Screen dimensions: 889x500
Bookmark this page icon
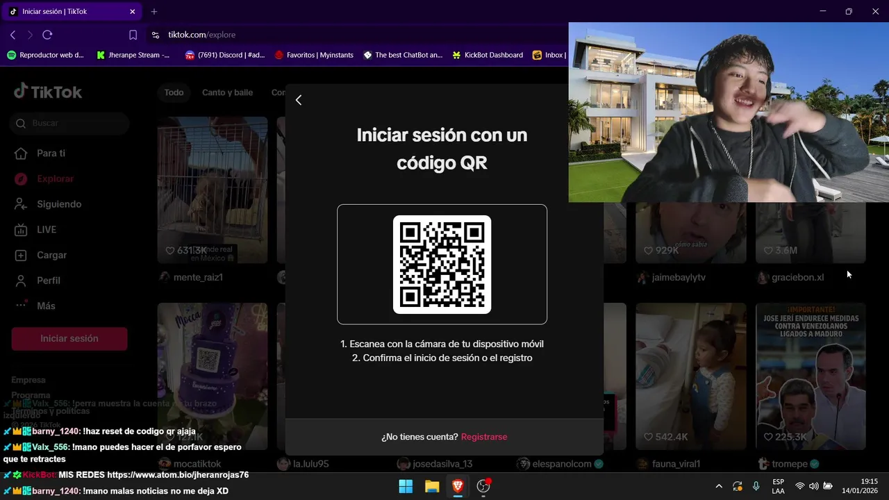(133, 35)
